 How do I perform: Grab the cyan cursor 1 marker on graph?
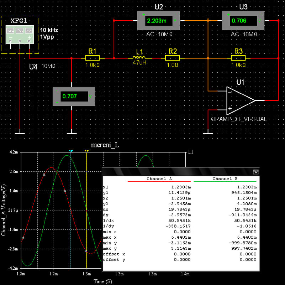tap(71, 151)
